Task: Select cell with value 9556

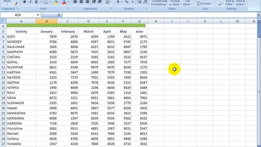Action: 107,118
